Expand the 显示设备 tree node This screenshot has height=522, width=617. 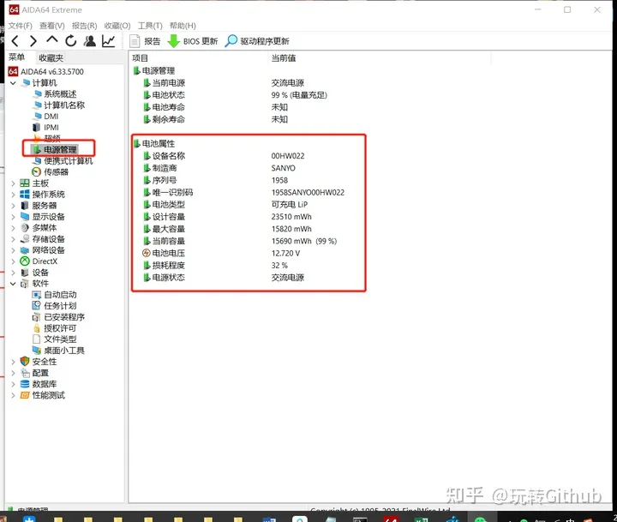coord(13,217)
